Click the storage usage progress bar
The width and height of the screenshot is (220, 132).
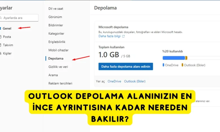[x=191, y=58]
